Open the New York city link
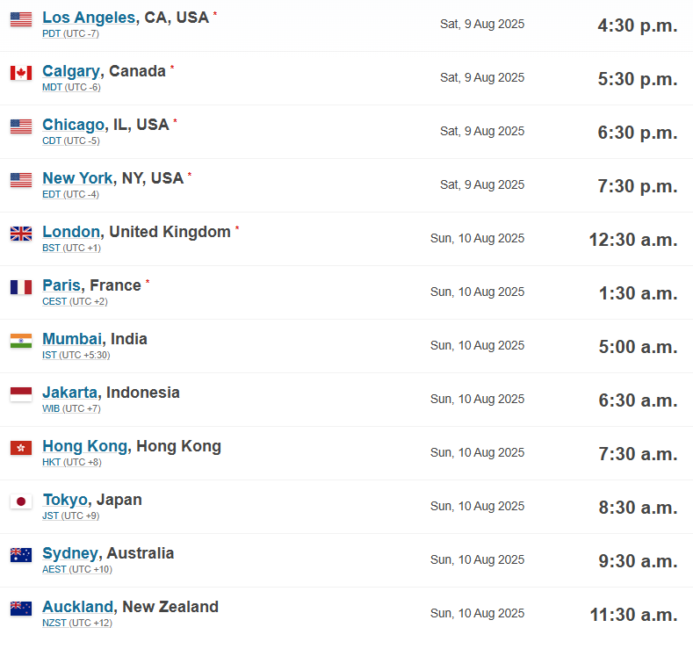This screenshot has height=649, width=693. (x=77, y=178)
